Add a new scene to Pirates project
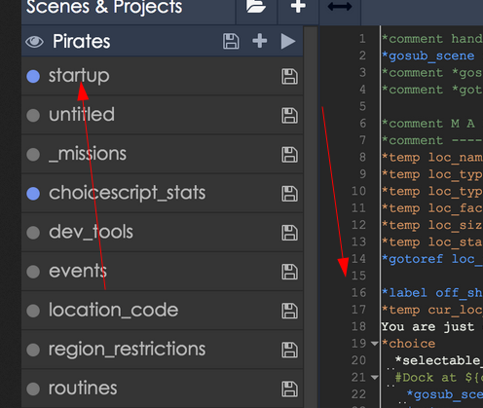Screen dimensions: 483x408 (x=260, y=41)
